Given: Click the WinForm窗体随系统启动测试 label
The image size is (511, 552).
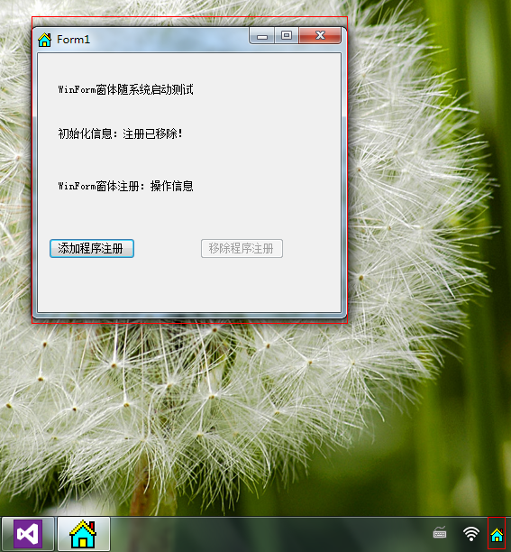Looking at the screenshot, I should 126,90.
